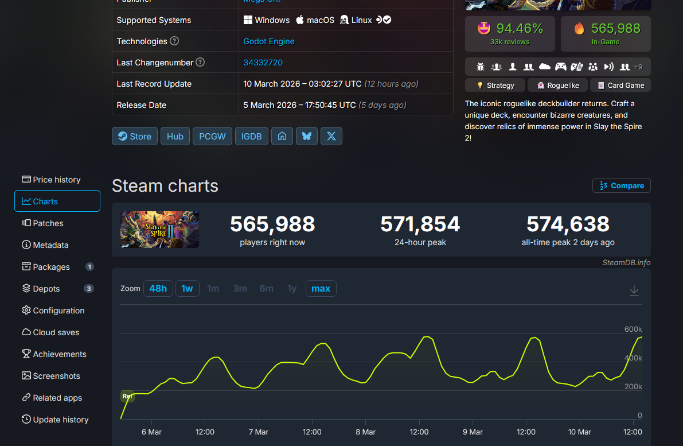Click the 565,988 players right now value

click(272, 224)
